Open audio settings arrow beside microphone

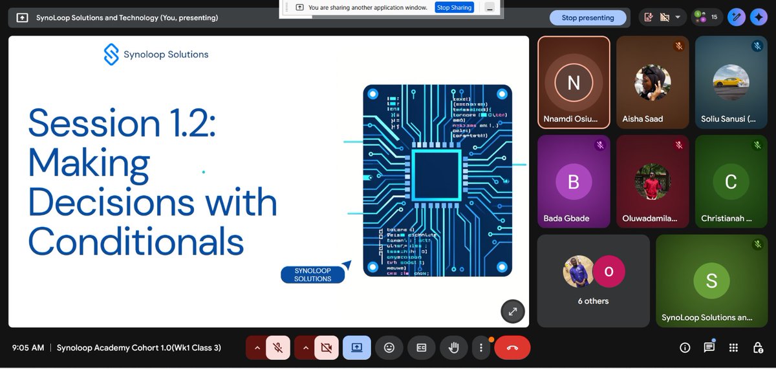click(x=257, y=348)
